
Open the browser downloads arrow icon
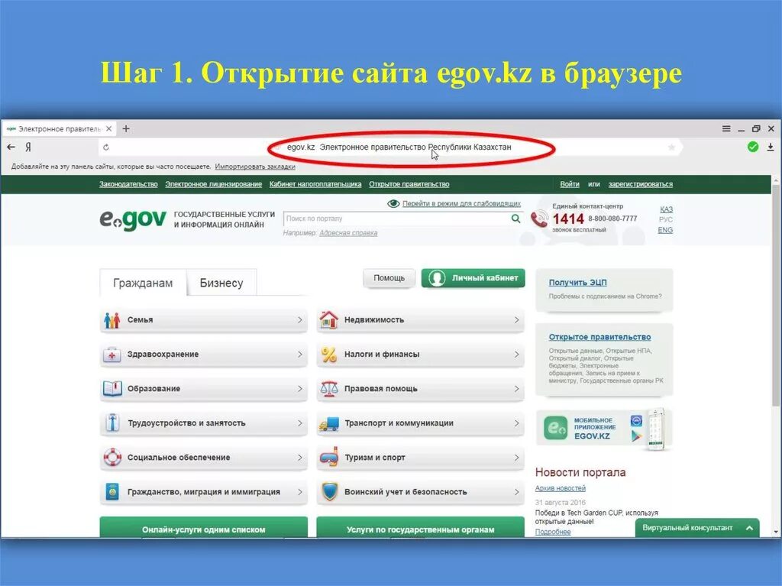click(771, 147)
